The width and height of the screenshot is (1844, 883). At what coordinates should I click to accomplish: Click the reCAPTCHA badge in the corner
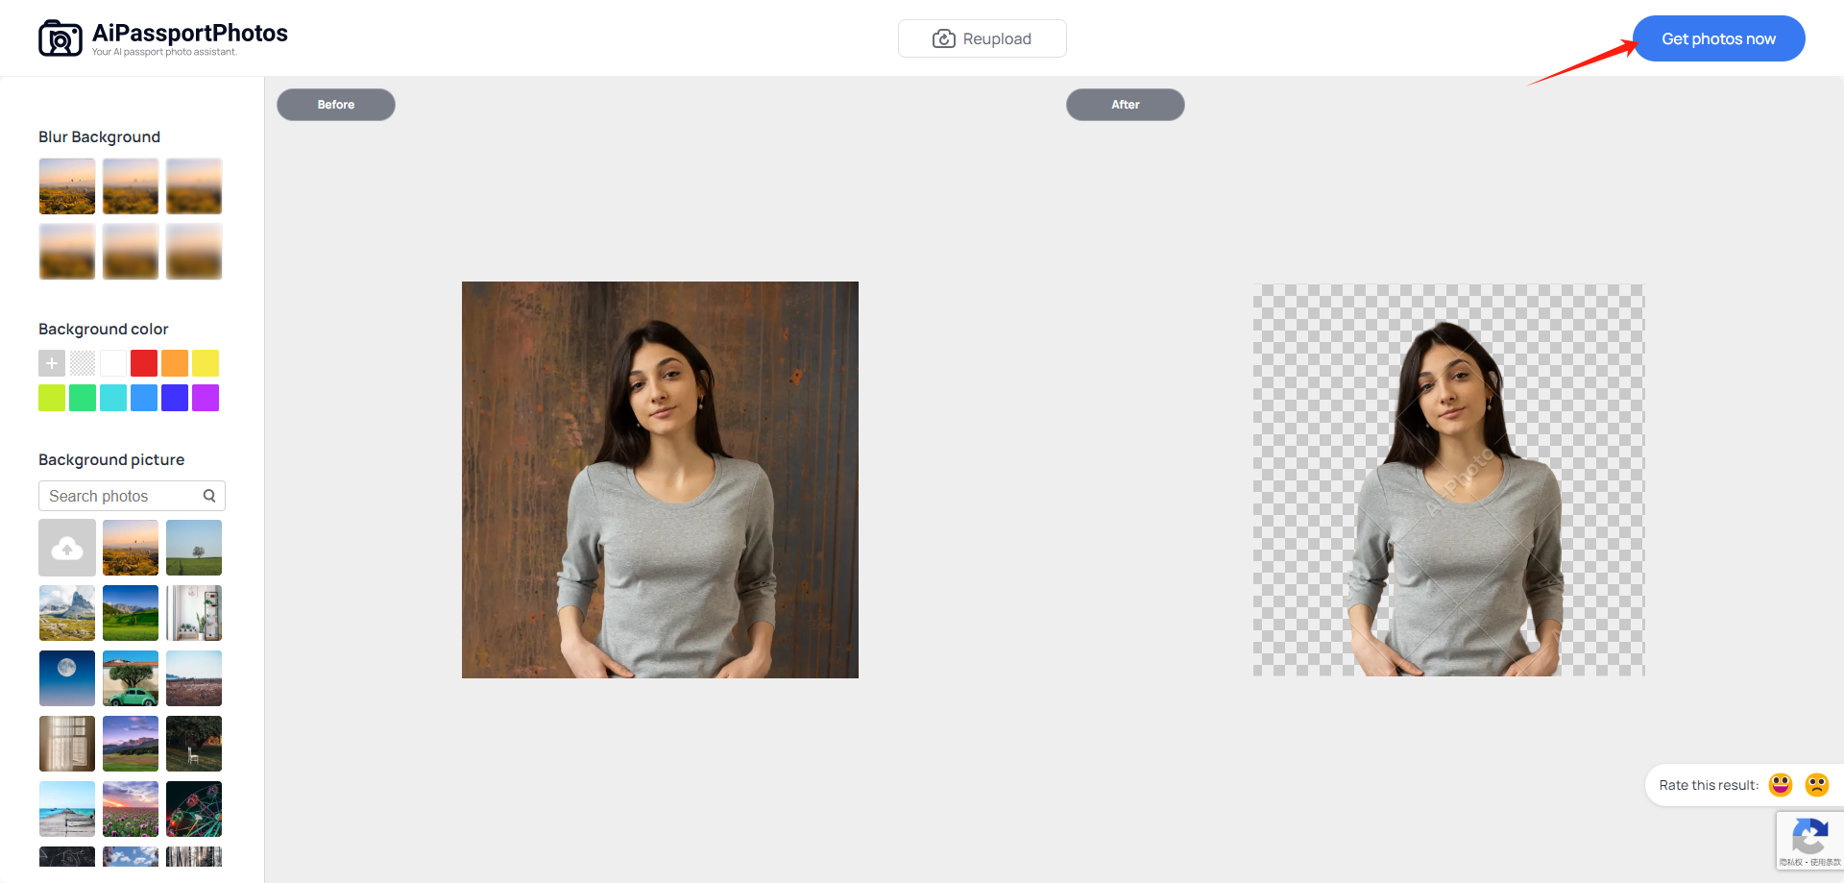1810,840
